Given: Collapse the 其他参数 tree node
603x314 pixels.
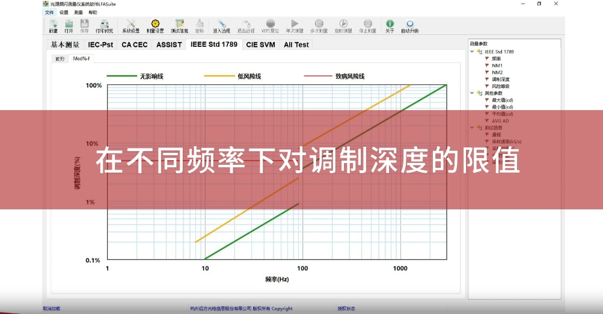Looking at the screenshot, I should (x=473, y=93).
